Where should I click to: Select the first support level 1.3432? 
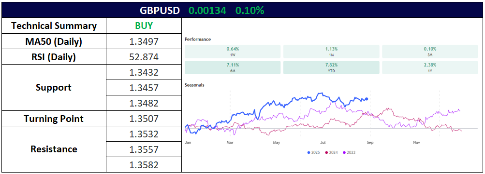pyautogui.click(x=144, y=72)
